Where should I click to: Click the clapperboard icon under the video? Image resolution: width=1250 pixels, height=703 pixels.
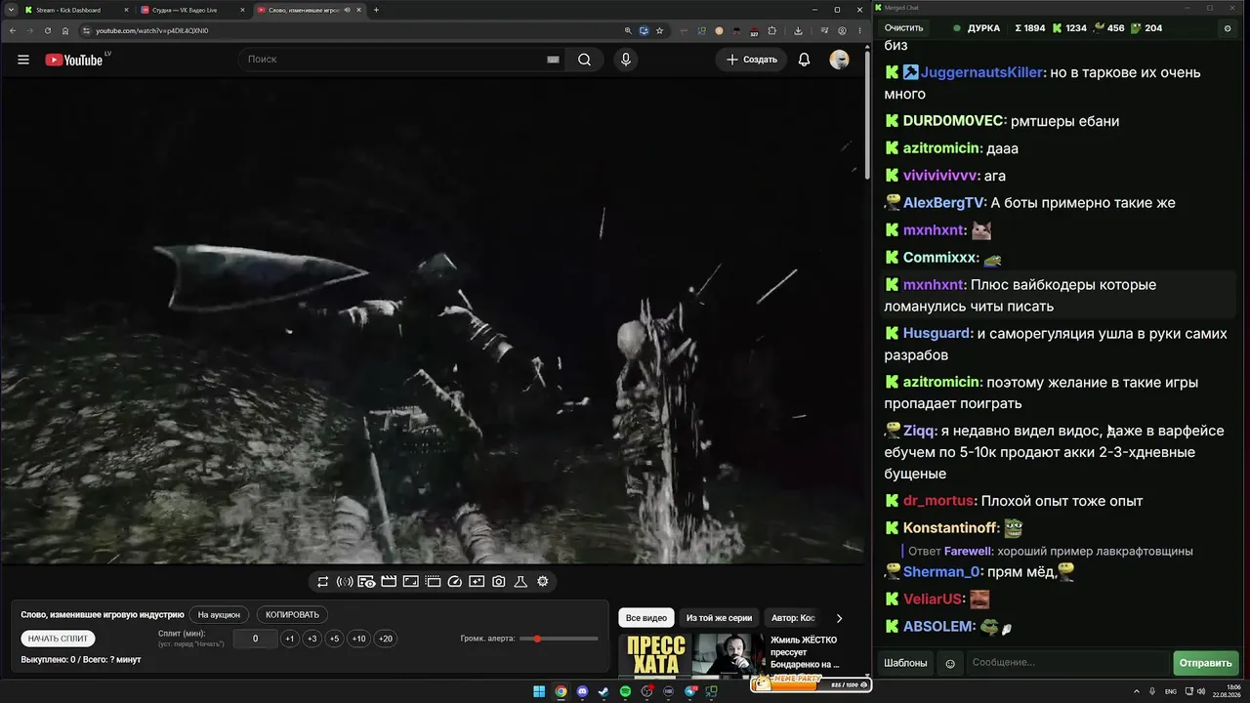pos(389,582)
